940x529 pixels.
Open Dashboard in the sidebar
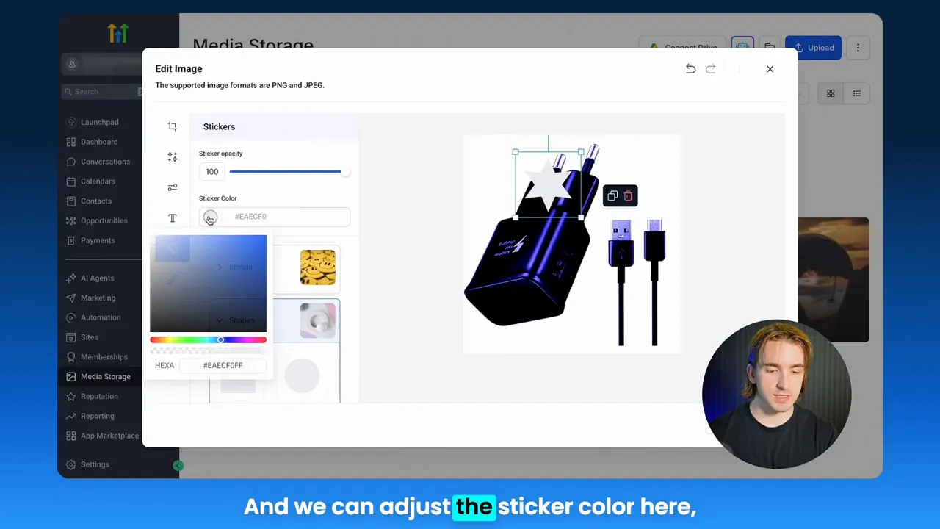pyautogui.click(x=92, y=142)
